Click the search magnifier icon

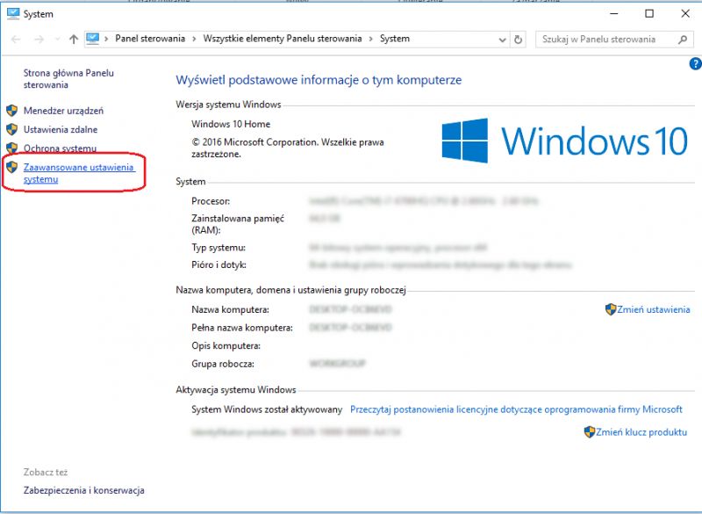tap(683, 40)
